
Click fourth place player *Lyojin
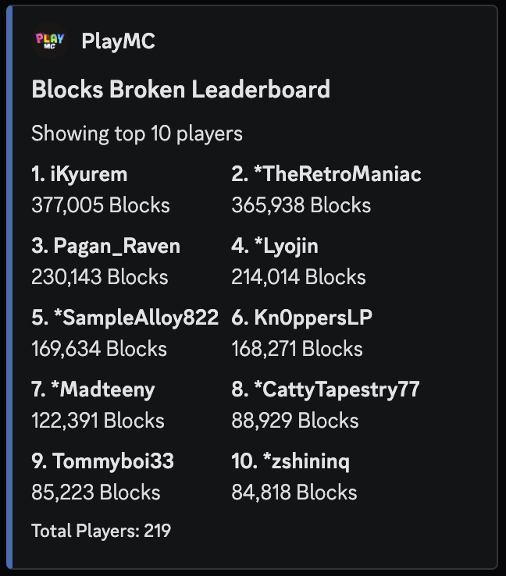pos(275,246)
